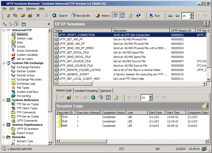Toggle the fourth navigator view mode icon
Image resolution: width=212 pixels, height=153 pixels.
23,24
